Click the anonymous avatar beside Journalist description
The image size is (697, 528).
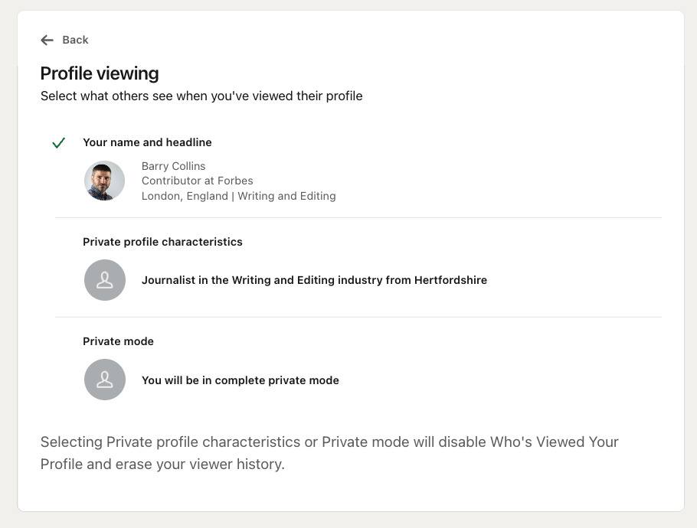104,280
